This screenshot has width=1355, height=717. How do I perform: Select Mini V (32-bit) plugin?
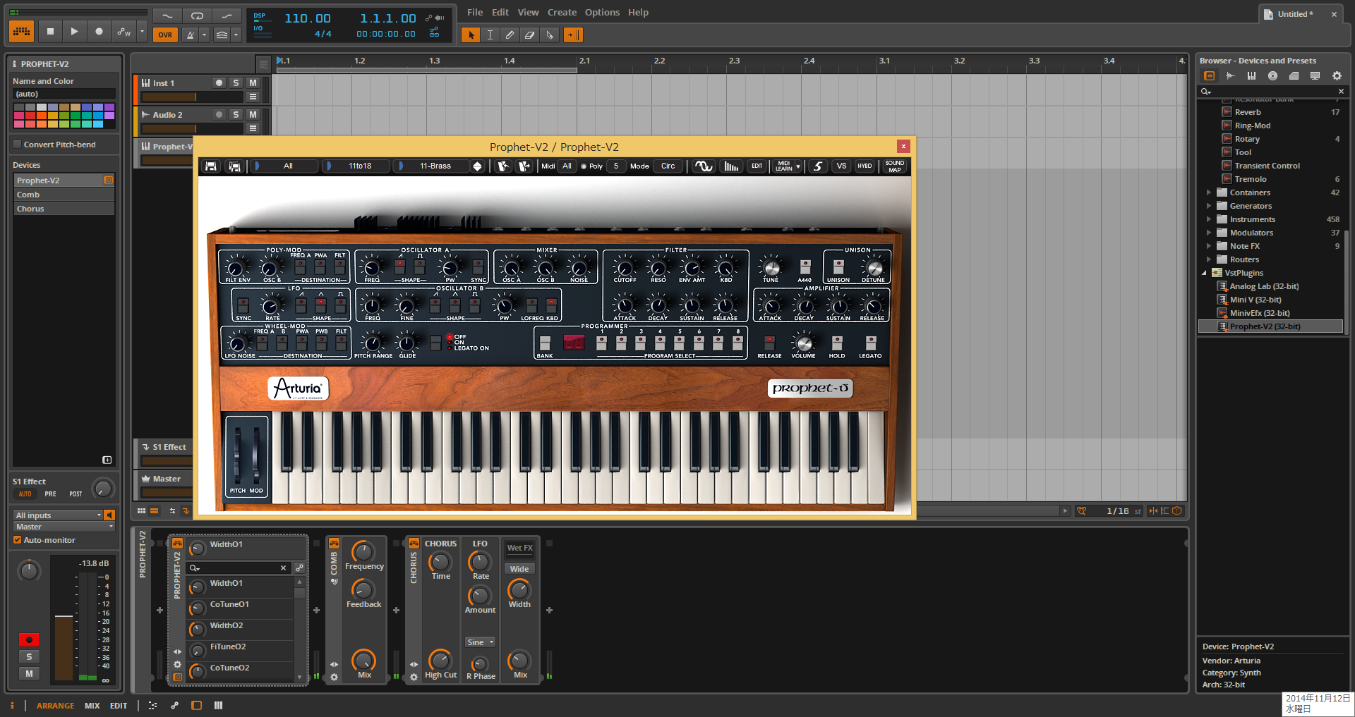1255,300
